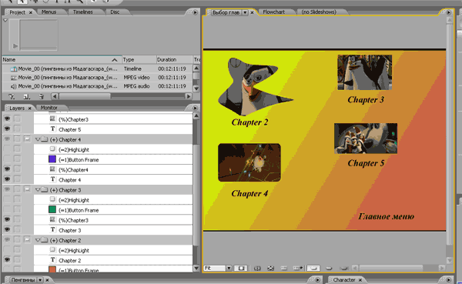This screenshot has height=284, width=462.
Task: Play the Project panel preview
Action: coord(15,46)
